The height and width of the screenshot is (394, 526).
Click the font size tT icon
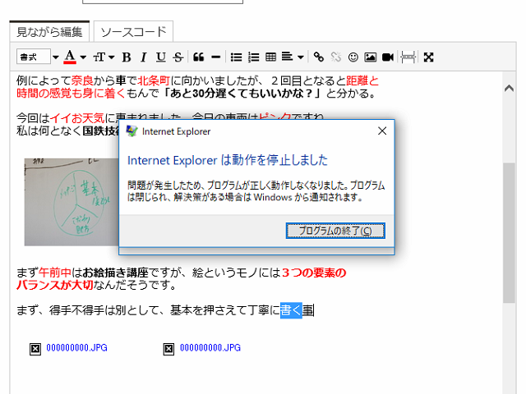tap(99, 57)
